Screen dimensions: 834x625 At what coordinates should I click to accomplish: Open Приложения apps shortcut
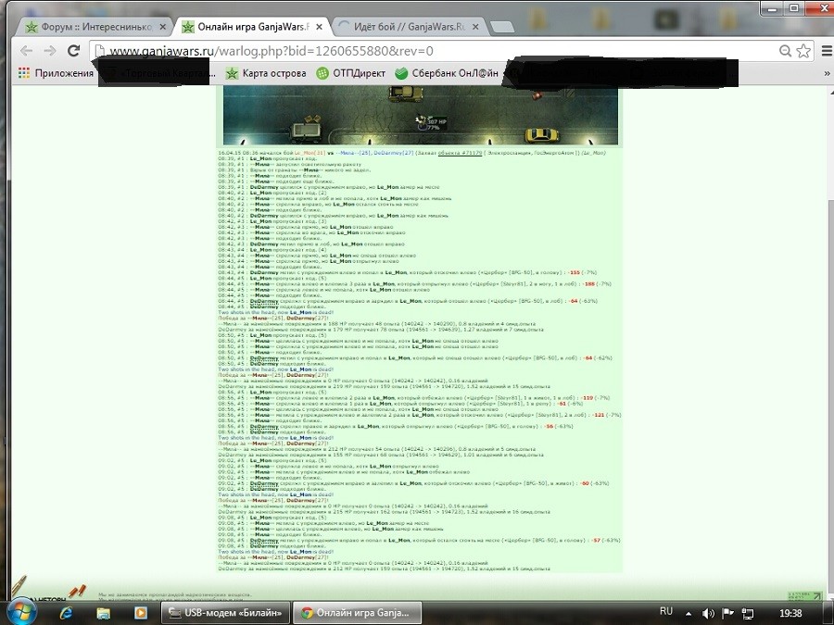(x=56, y=73)
